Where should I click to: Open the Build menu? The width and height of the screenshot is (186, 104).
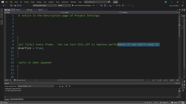33,2
